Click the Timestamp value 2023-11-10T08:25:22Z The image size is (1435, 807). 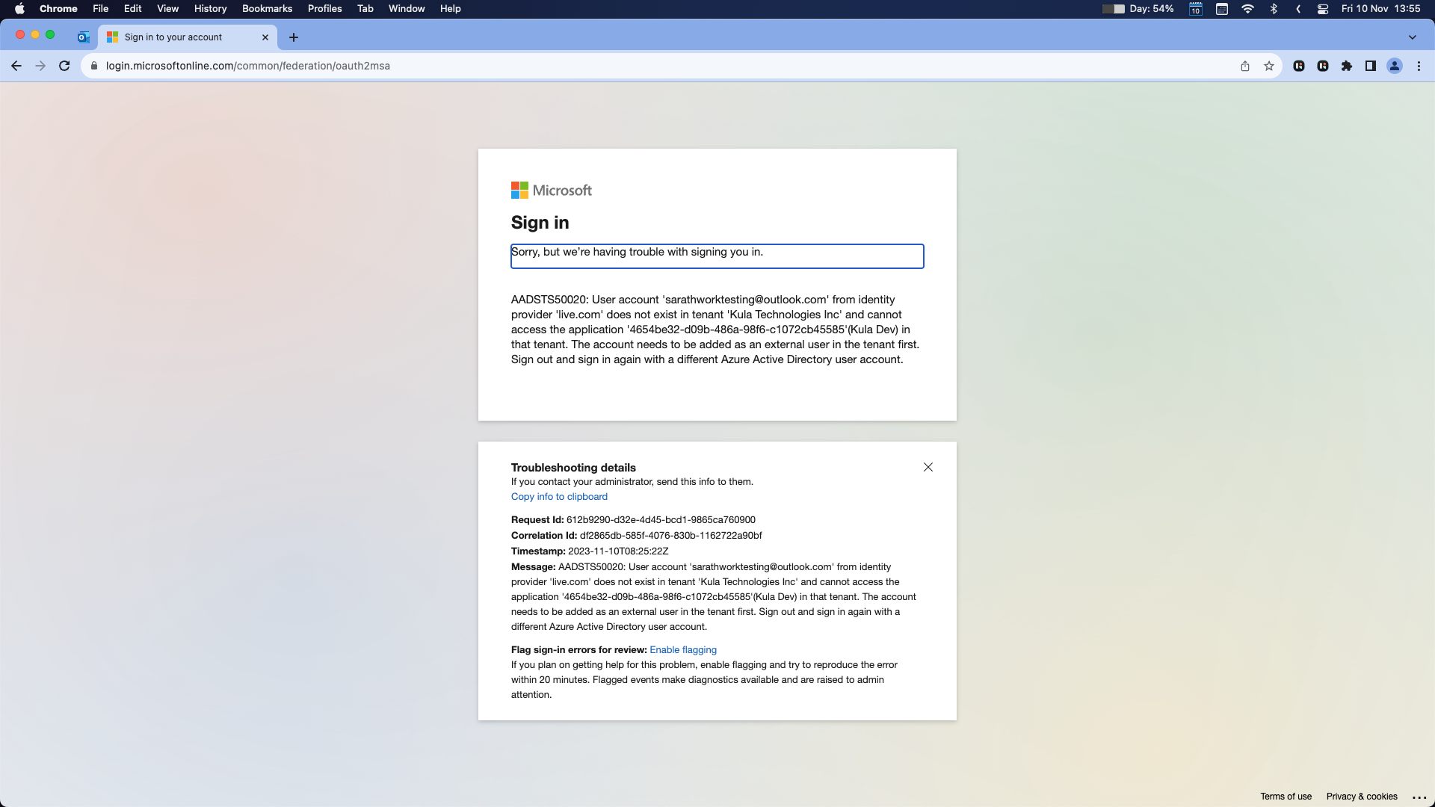pos(618,551)
